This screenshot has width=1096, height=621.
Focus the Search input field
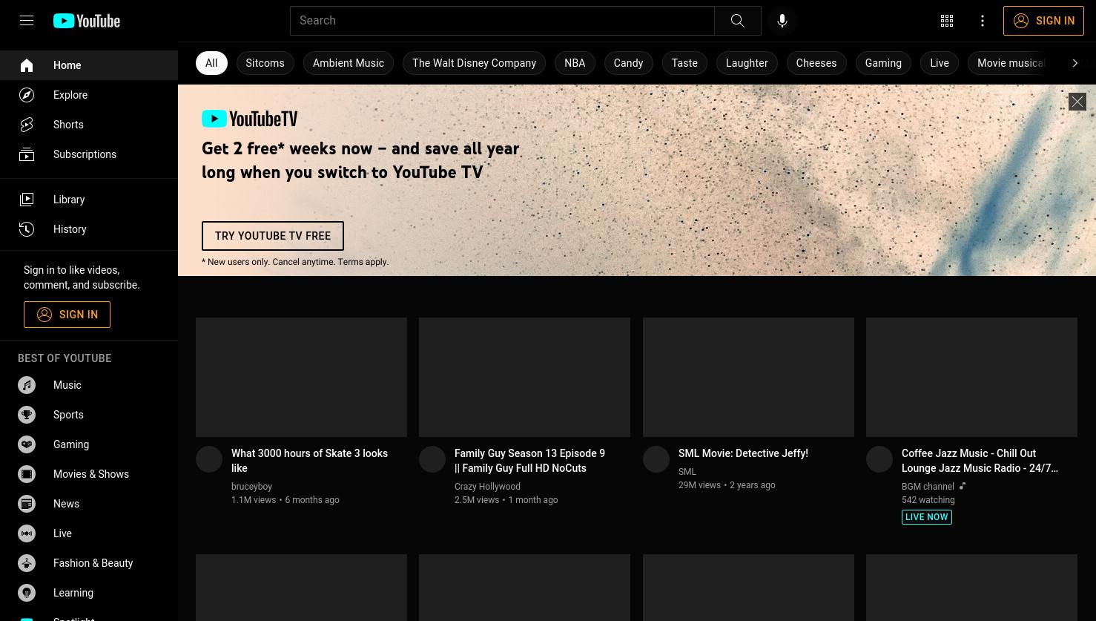point(502,21)
